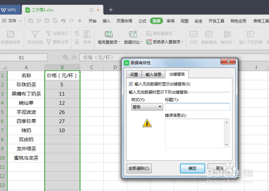The width and height of the screenshot is (269, 191).
Task: Click the fx insert function icon
Action: coord(74,57)
